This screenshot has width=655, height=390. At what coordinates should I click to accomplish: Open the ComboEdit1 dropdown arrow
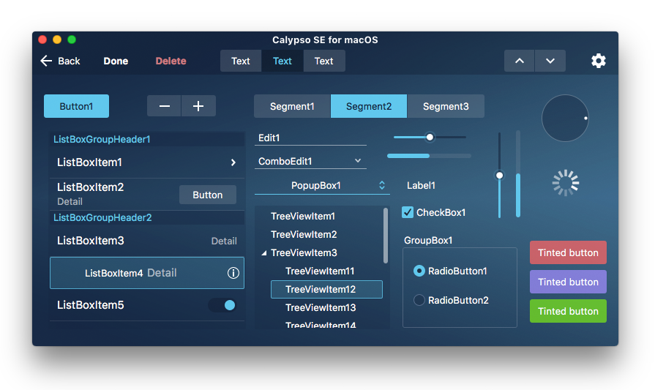pyautogui.click(x=358, y=161)
